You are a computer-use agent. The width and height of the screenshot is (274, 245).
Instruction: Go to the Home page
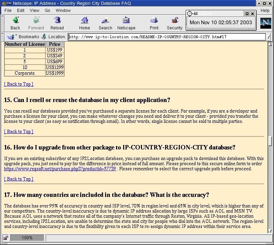pos(85,24)
